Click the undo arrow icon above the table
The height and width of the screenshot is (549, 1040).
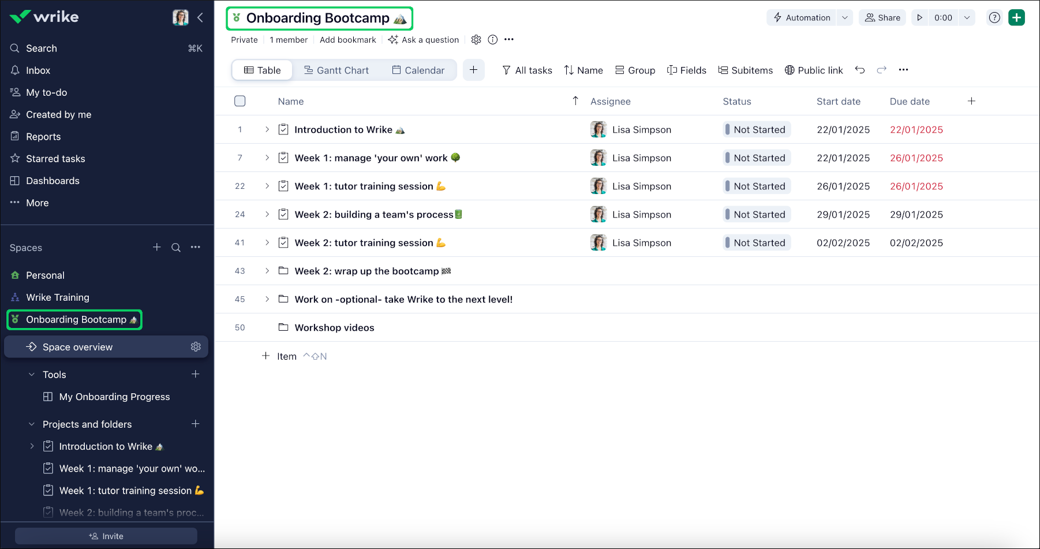coord(860,69)
